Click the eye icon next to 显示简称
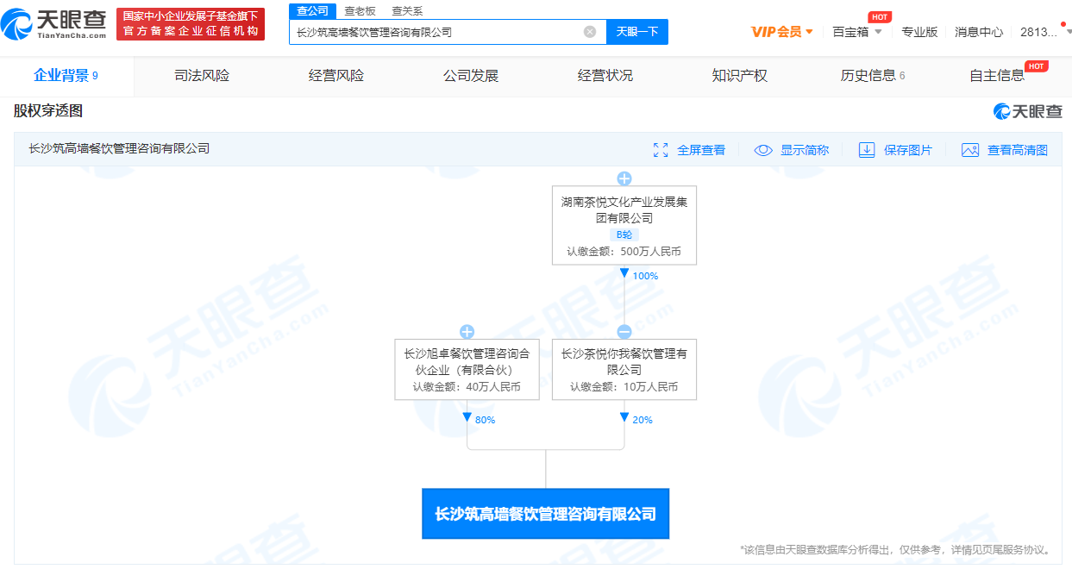Image resolution: width=1072 pixels, height=569 pixels. coord(762,149)
